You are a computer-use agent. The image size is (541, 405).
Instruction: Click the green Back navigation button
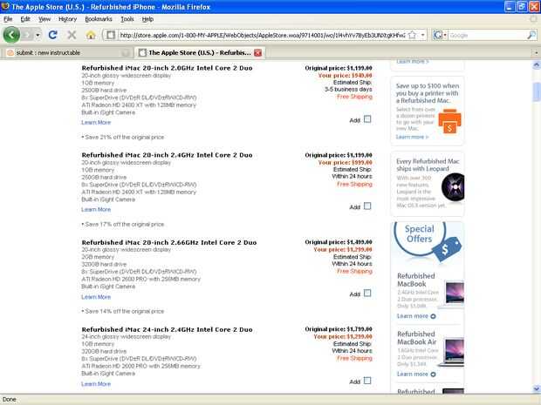[11, 35]
